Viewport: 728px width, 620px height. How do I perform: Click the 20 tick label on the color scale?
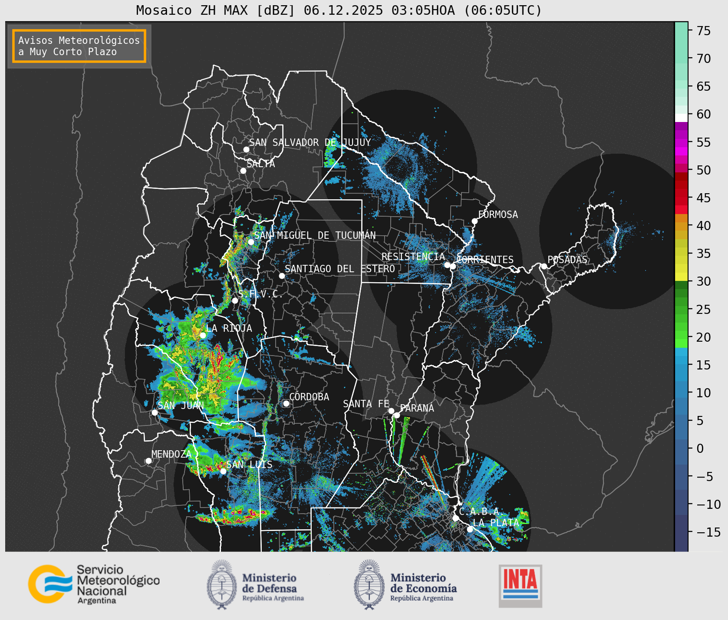[x=704, y=337]
